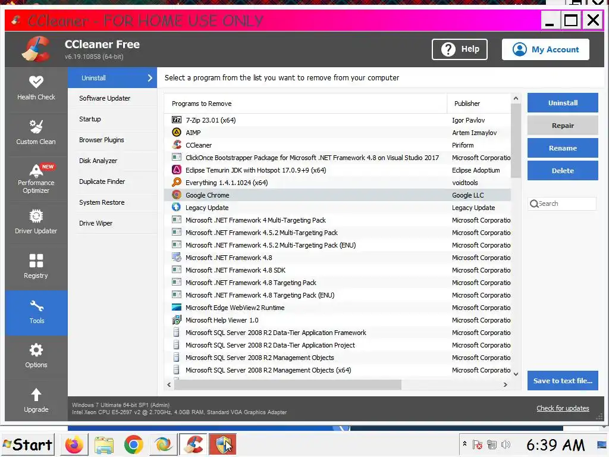Click the Delete button

pos(563,171)
